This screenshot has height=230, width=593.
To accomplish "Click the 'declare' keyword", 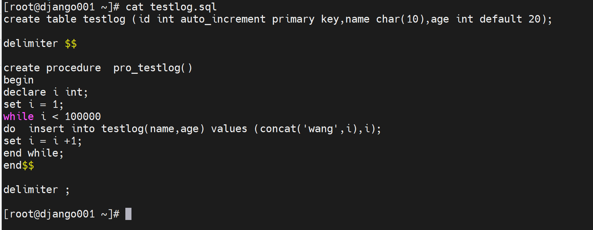I will [25, 92].
